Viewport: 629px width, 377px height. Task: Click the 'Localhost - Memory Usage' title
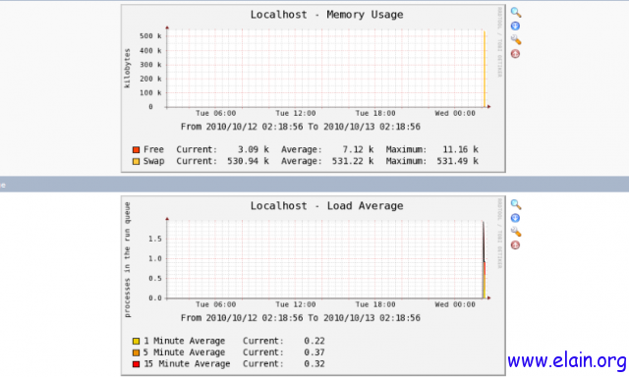327,15
